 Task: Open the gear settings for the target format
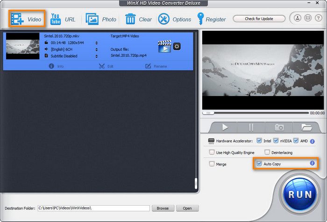[177, 46]
